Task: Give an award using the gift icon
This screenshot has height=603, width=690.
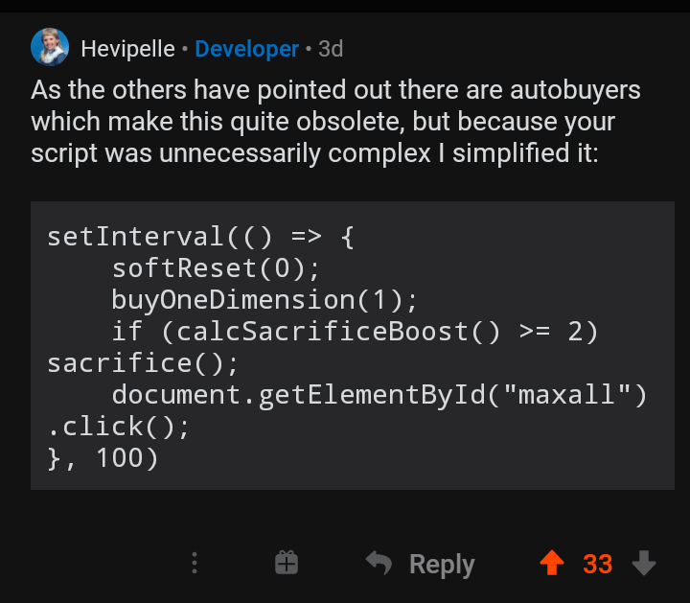Action: [287, 563]
